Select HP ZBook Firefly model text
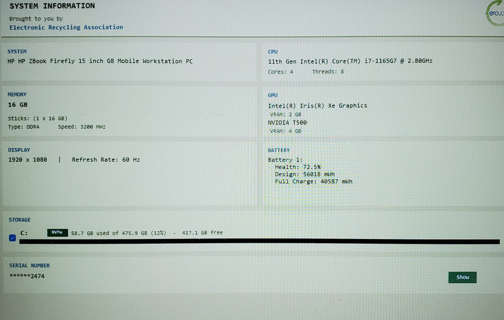This screenshot has width=504, height=320. click(100, 61)
